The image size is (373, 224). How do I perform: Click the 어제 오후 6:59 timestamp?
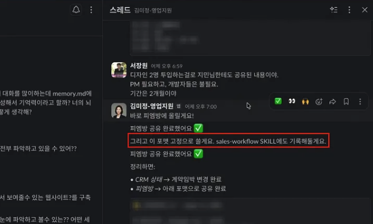point(166,66)
